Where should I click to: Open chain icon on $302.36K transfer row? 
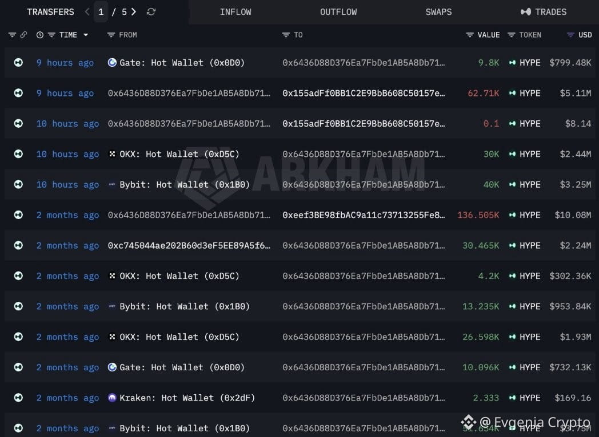coord(18,276)
